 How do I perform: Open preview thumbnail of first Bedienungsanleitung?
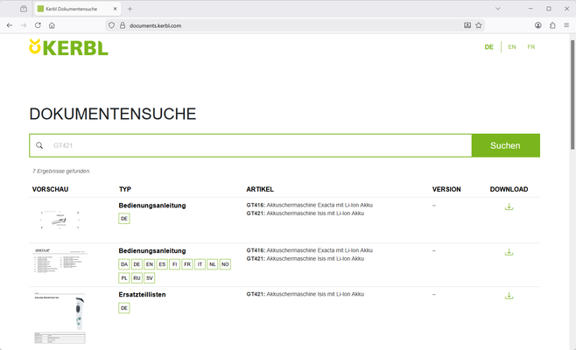(x=60, y=220)
